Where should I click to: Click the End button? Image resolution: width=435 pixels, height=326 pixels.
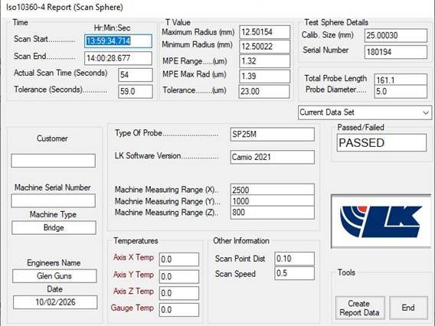(408, 308)
